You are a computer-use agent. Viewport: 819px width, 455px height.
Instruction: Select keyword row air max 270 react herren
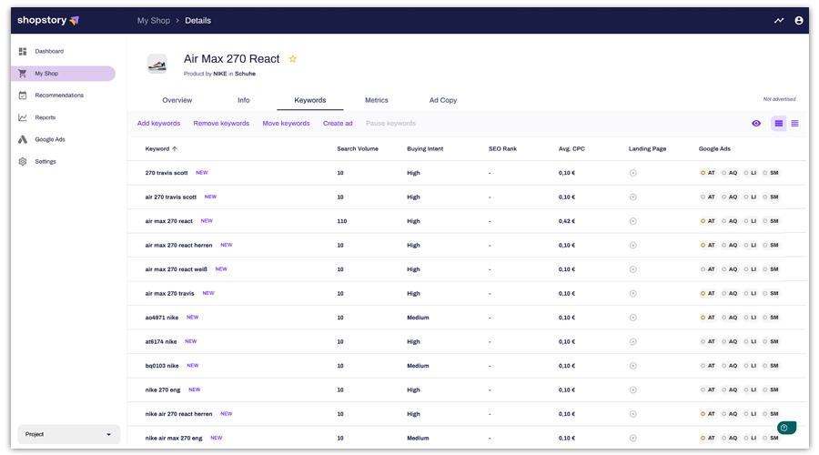466,245
